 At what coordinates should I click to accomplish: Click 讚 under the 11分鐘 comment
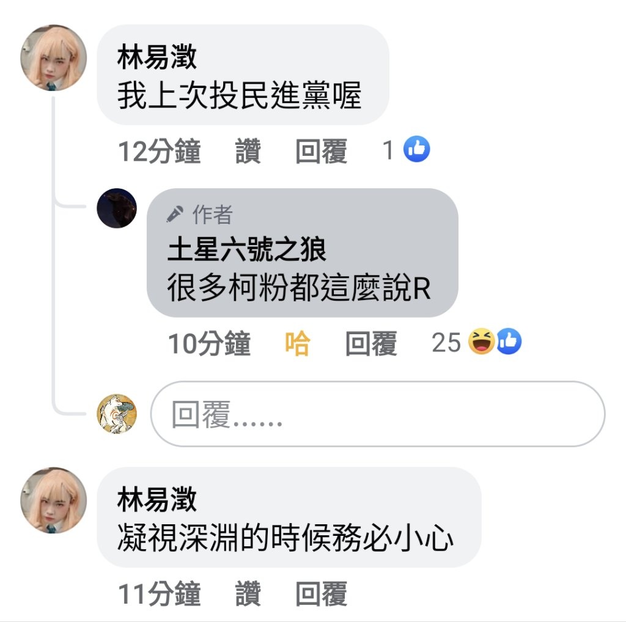tap(248, 593)
